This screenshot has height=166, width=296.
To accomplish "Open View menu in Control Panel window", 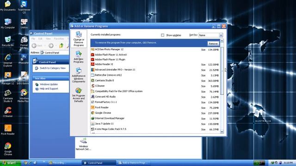I will click(x=48, y=39).
